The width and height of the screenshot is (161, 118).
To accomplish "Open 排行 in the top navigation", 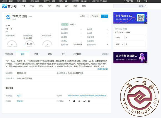I will (67, 6).
